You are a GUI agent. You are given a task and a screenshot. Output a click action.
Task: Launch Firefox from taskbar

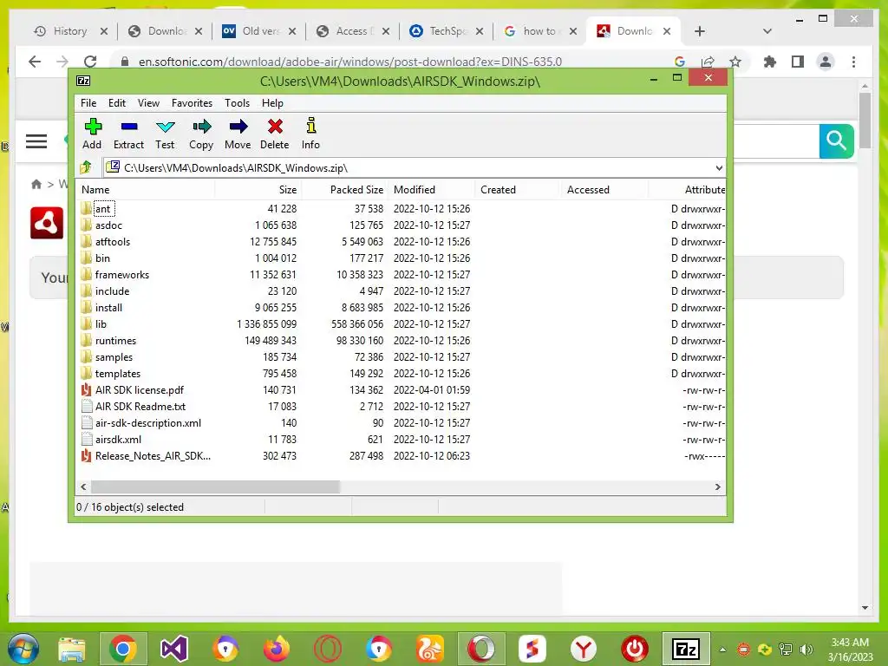277,649
